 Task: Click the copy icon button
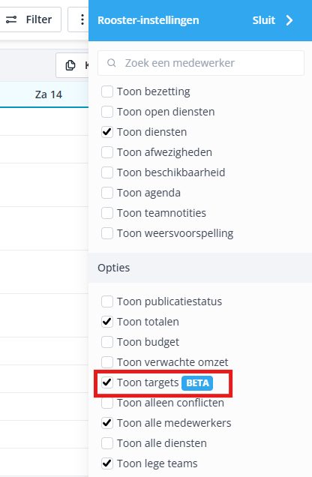pyautogui.click(x=70, y=65)
